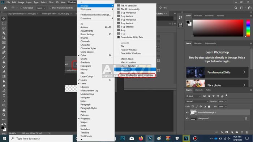Toggle the layer filter switch dot

pyautogui.click(x=226, y=96)
